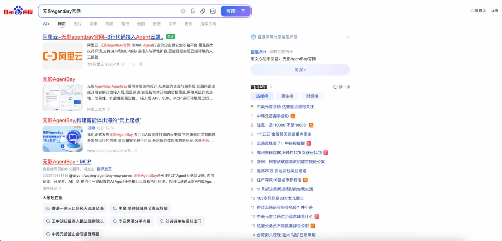
Task: Search related query 中金:美联储降息节奏或放缓
Action: pyautogui.click(x=140, y=208)
